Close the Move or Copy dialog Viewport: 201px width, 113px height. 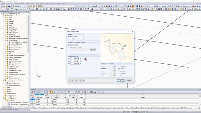(x=133, y=31)
